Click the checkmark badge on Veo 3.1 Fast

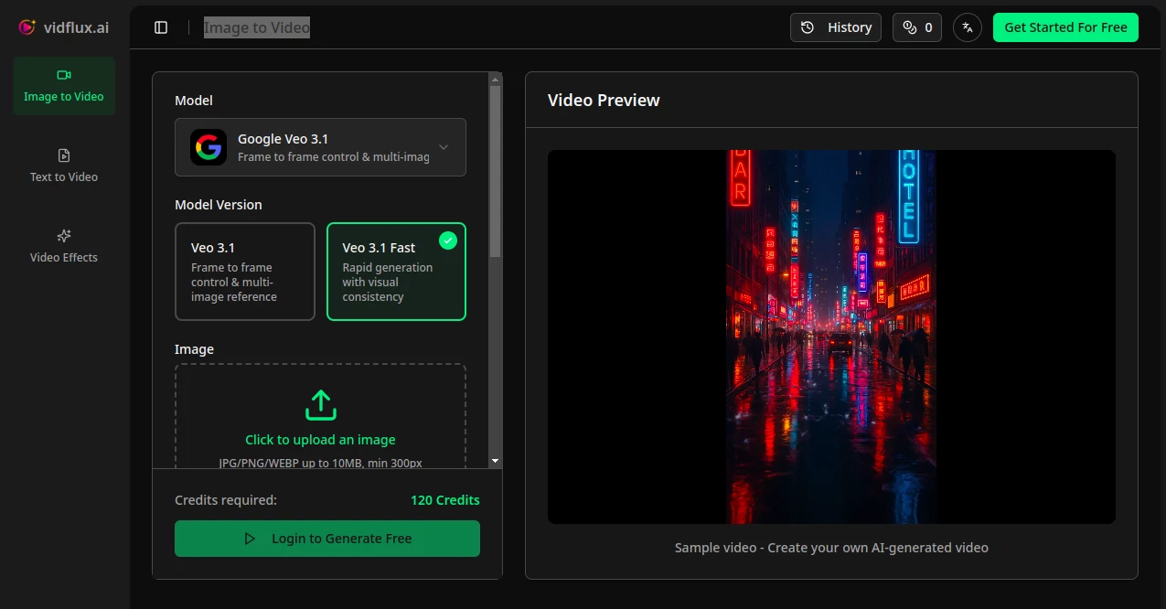(447, 240)
